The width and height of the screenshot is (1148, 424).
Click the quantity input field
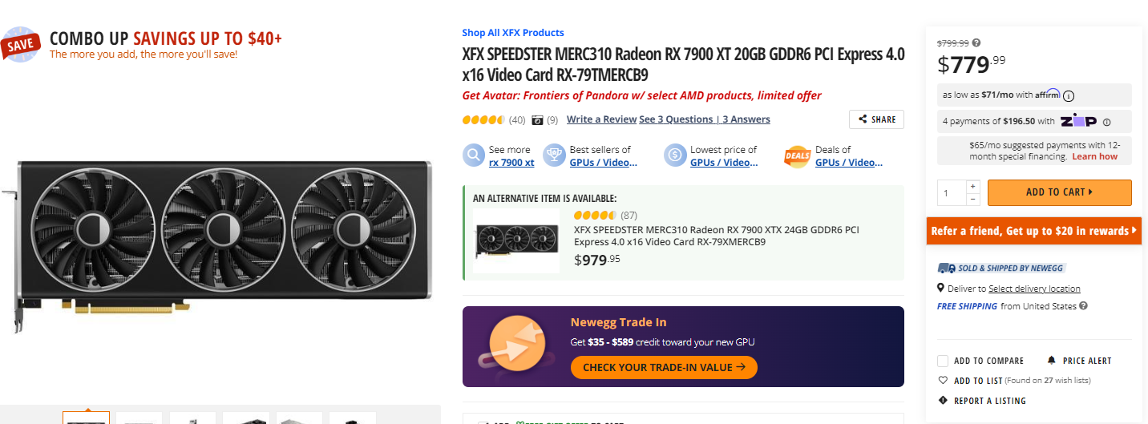click(x=952, y=192)
